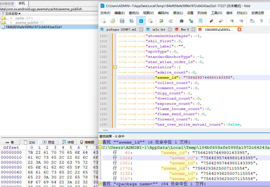Open the cache parent folder entry
Viewport: 270px width, 187px height.
[19, 18]
